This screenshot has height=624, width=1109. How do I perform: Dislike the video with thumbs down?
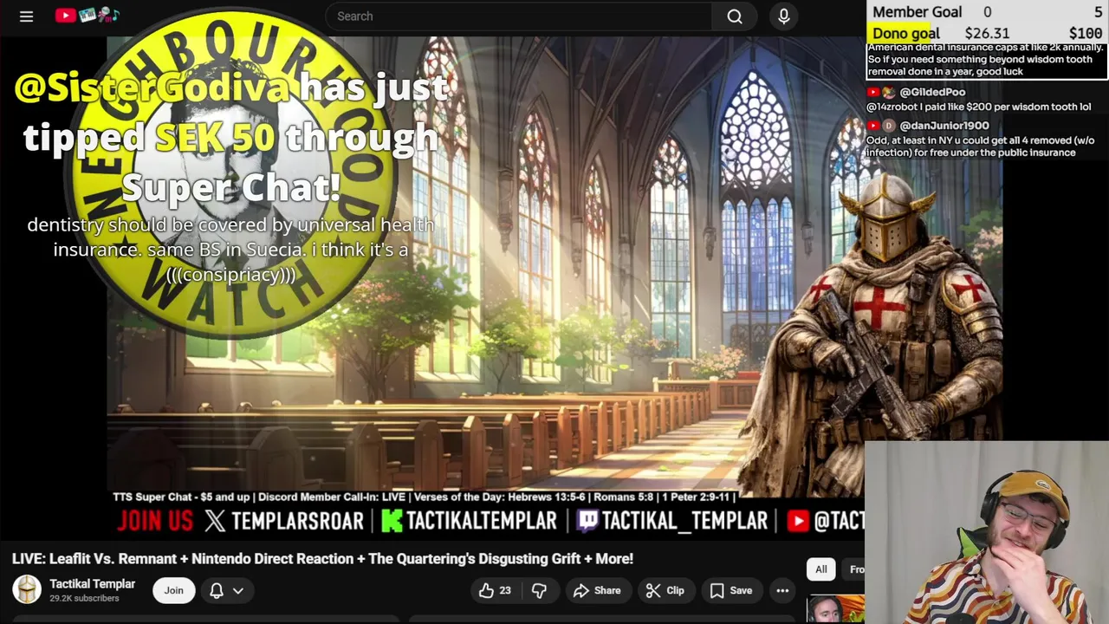(539, 590)
